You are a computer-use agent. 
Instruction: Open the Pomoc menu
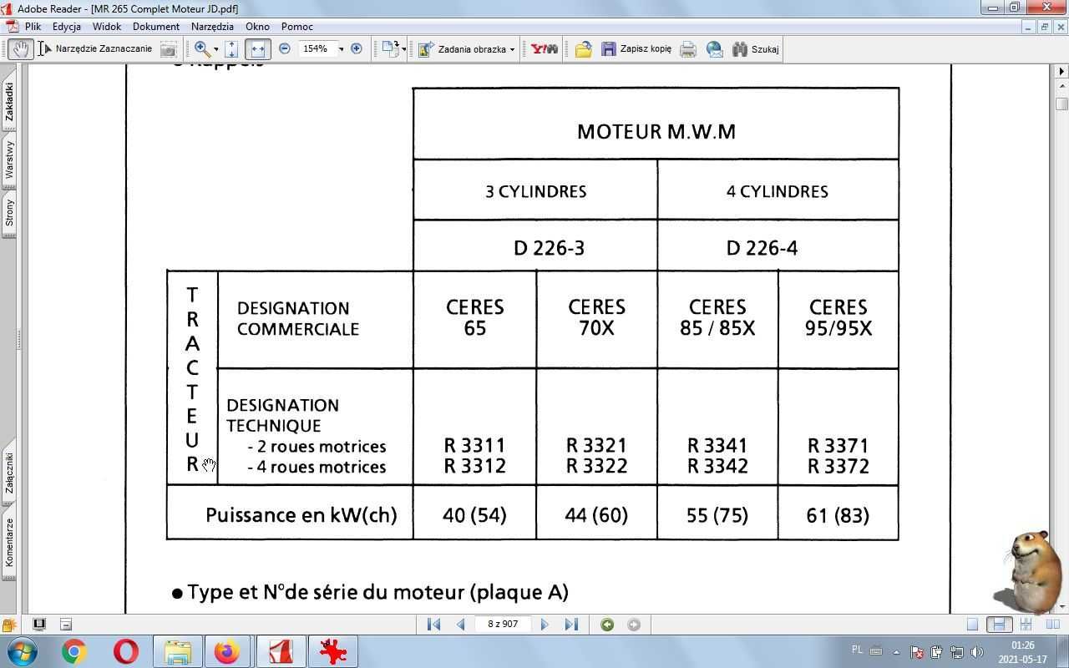tap(297, 26)
